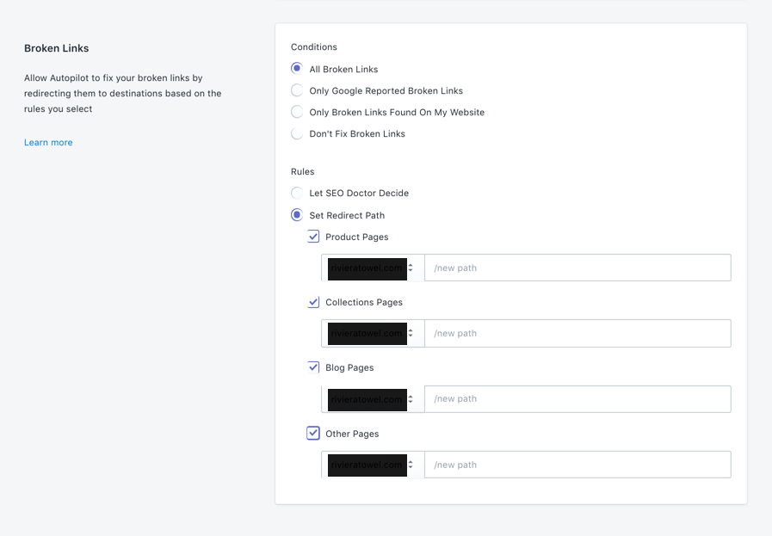Viewport: 772px width, 536px height.
Task: Focus the Other Pages new path field
Action: (577, 465)
